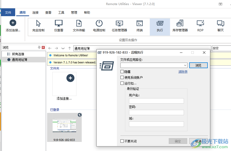Click the Add Connection plus icon in ribbon
The height and width of the screenshot is (151, 231).
tap(13, 23)
